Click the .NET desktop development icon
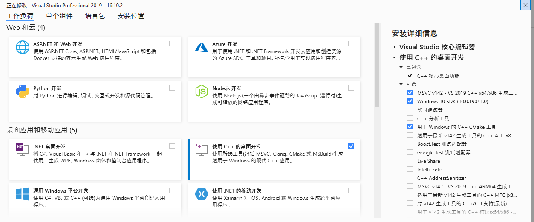Screen dimensions: 534x222 click(23, 150)
